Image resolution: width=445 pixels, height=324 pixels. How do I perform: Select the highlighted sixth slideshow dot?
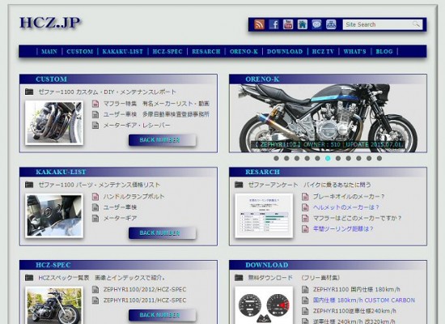click(328, 158)
